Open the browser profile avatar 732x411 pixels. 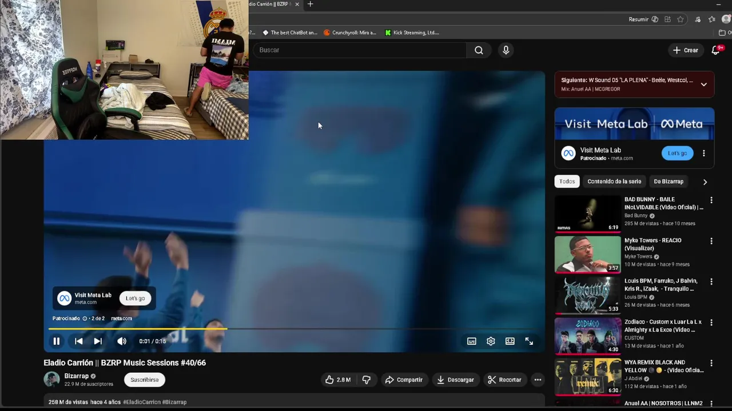pyautogui.click(x=726, y=19)
